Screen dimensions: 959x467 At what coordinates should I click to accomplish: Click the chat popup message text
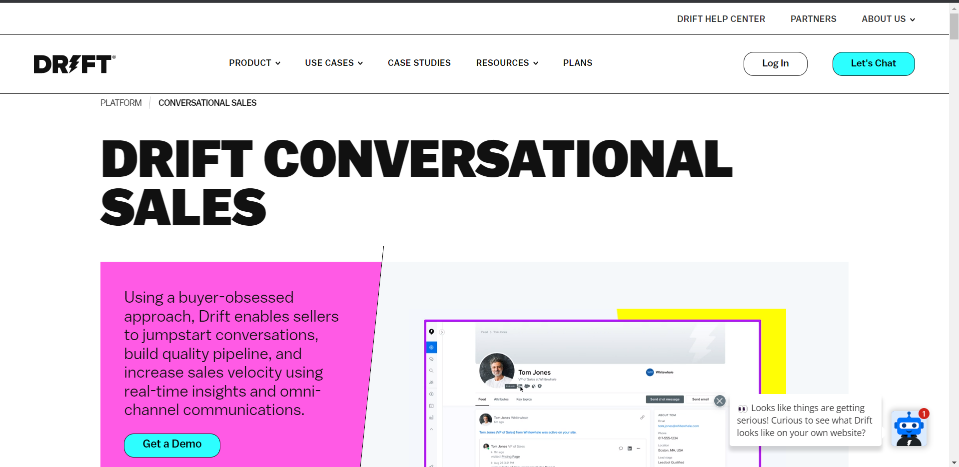click(x=805, y=421)
